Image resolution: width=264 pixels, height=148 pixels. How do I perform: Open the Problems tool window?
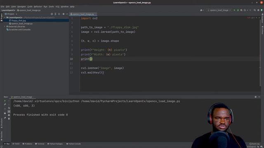(x=27, y=144)
